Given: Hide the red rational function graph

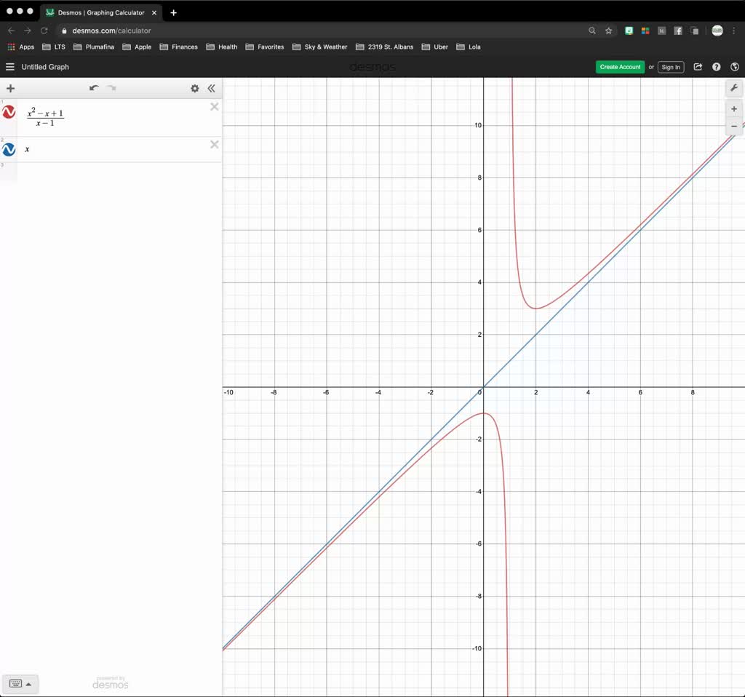Looking at the screenshot, I should click(9, 112).
